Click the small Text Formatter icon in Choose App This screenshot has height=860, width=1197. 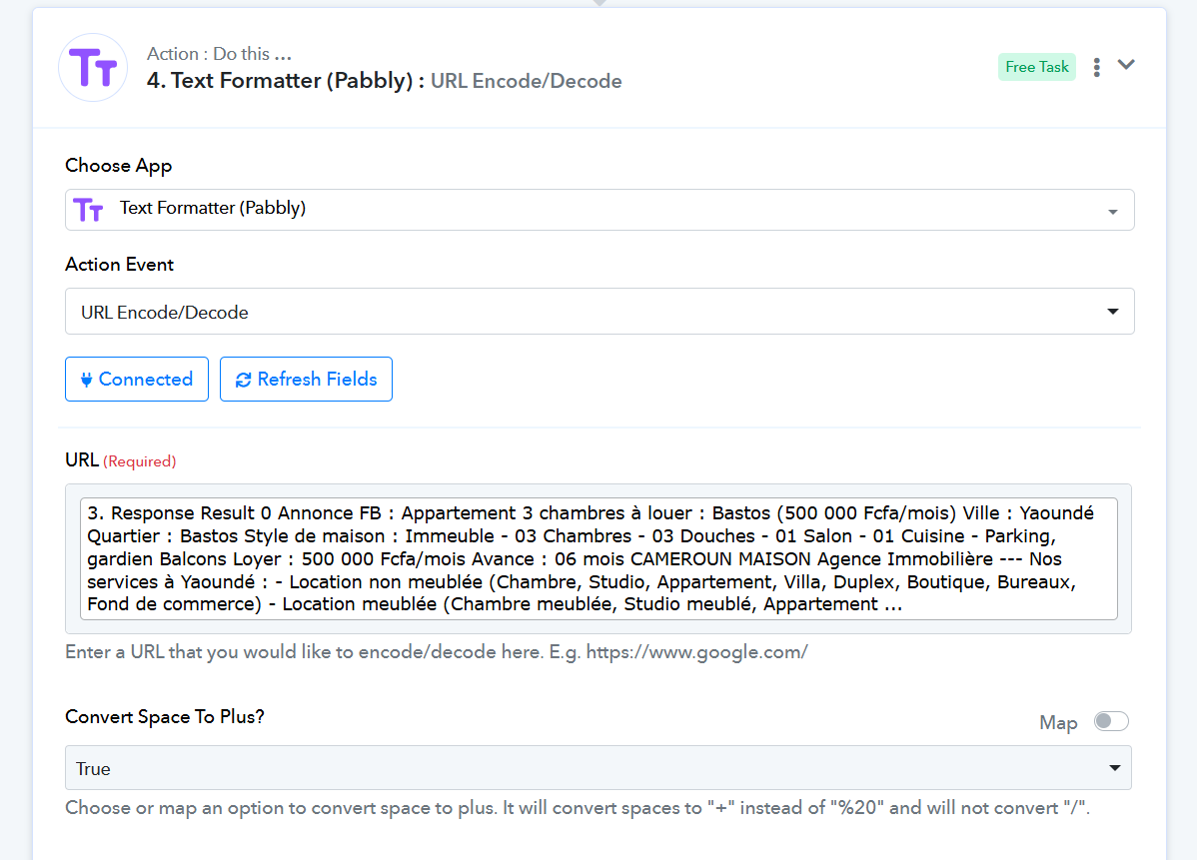tap(88, 209)
